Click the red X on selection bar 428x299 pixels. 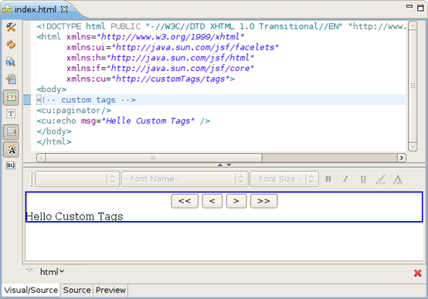[x=418, y=273]
